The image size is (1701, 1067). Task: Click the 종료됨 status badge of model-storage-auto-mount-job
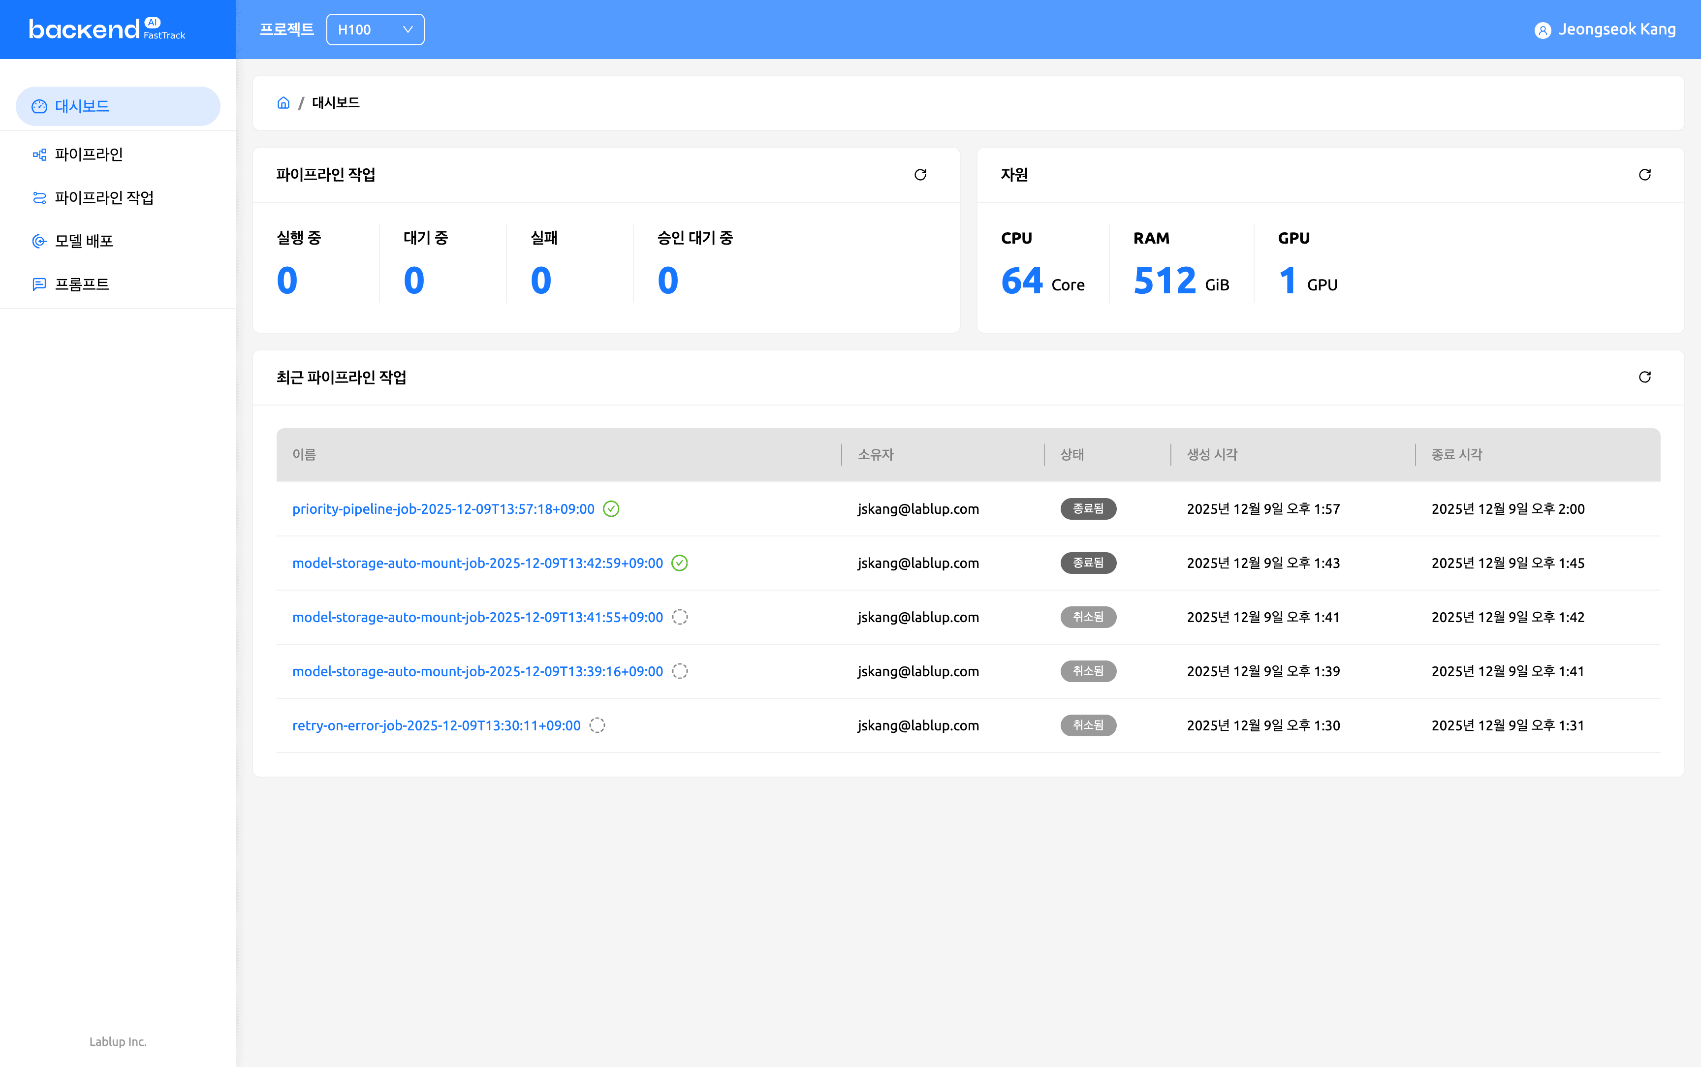coord(1088,563)
